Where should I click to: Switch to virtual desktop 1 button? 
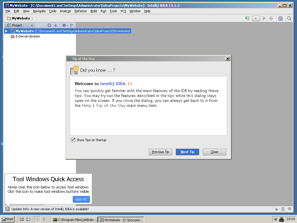click(x=37, y=219)
